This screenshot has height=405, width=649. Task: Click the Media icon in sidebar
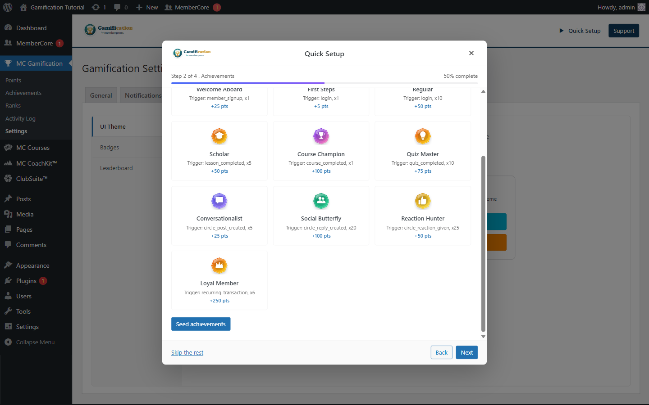(x=8, y=214)
